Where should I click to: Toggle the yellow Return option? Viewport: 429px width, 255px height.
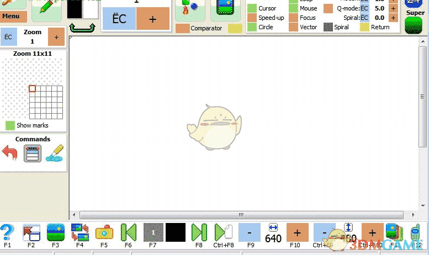[365, 27]
